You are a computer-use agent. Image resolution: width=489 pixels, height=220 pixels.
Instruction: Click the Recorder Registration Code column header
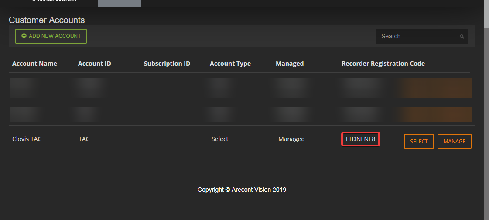tap(383, 64)
